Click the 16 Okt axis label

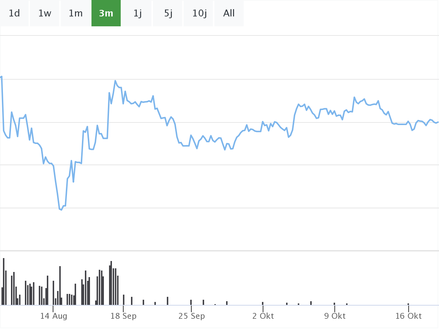point(408,316)
